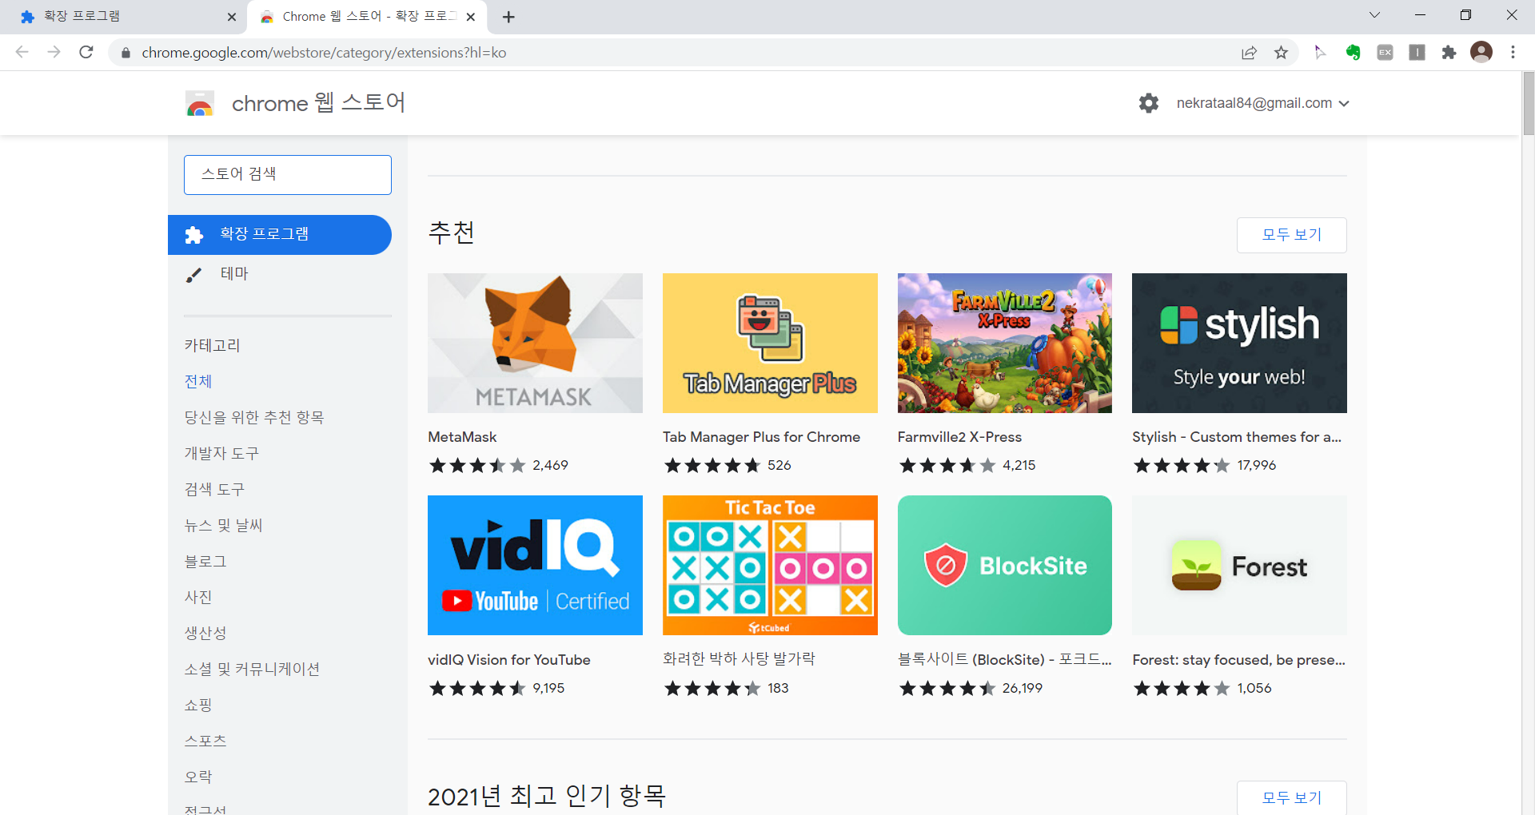The height and width of the screenshot is (815, 1535).
Task: Open the 쇼핑 category
Action: point(198,706)
